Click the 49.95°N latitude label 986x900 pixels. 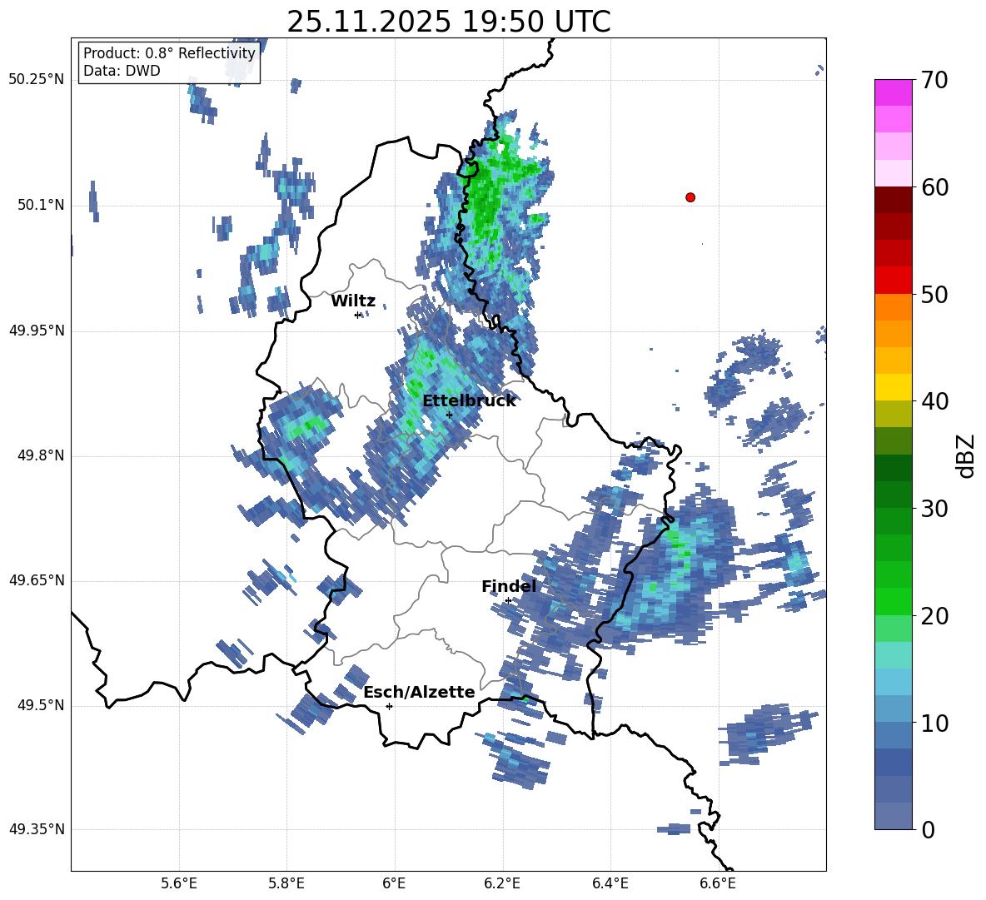37,331
